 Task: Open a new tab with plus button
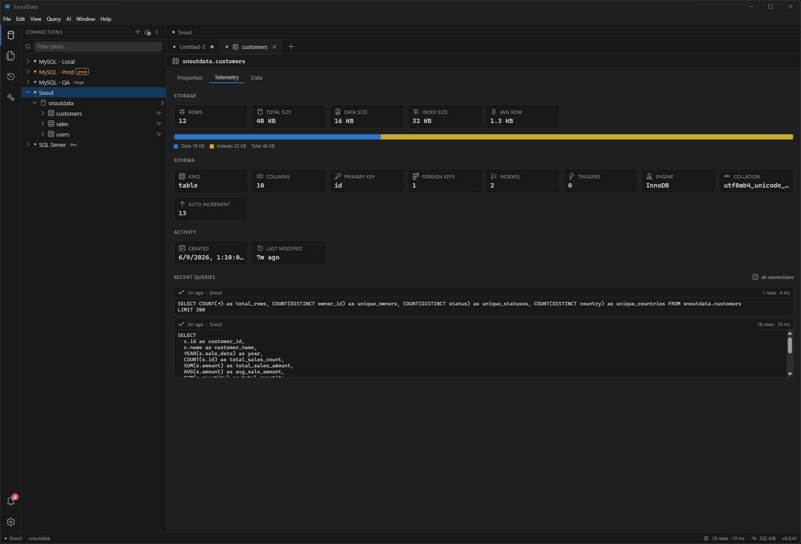click(x=291, y=47)
